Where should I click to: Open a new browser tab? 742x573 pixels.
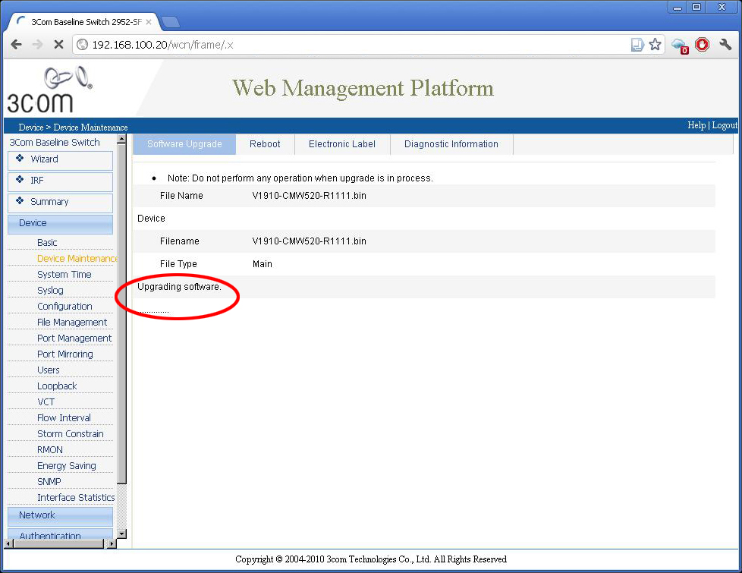point(171,22)
